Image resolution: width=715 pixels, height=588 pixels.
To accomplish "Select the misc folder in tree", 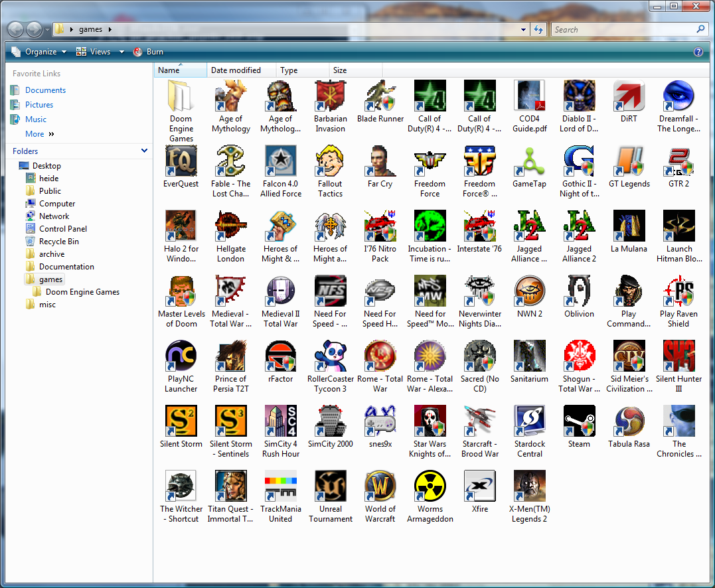I will pos(47,305).
